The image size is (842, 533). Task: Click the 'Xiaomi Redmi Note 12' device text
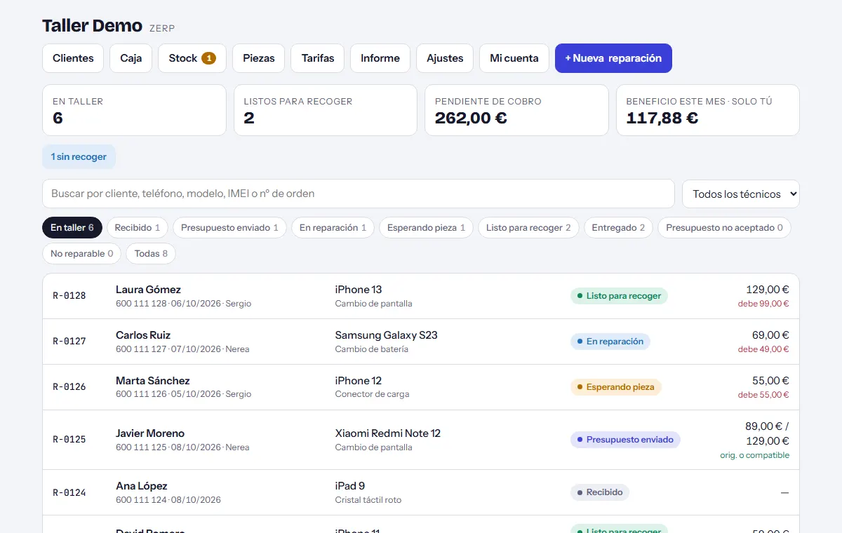pos(388,433)
